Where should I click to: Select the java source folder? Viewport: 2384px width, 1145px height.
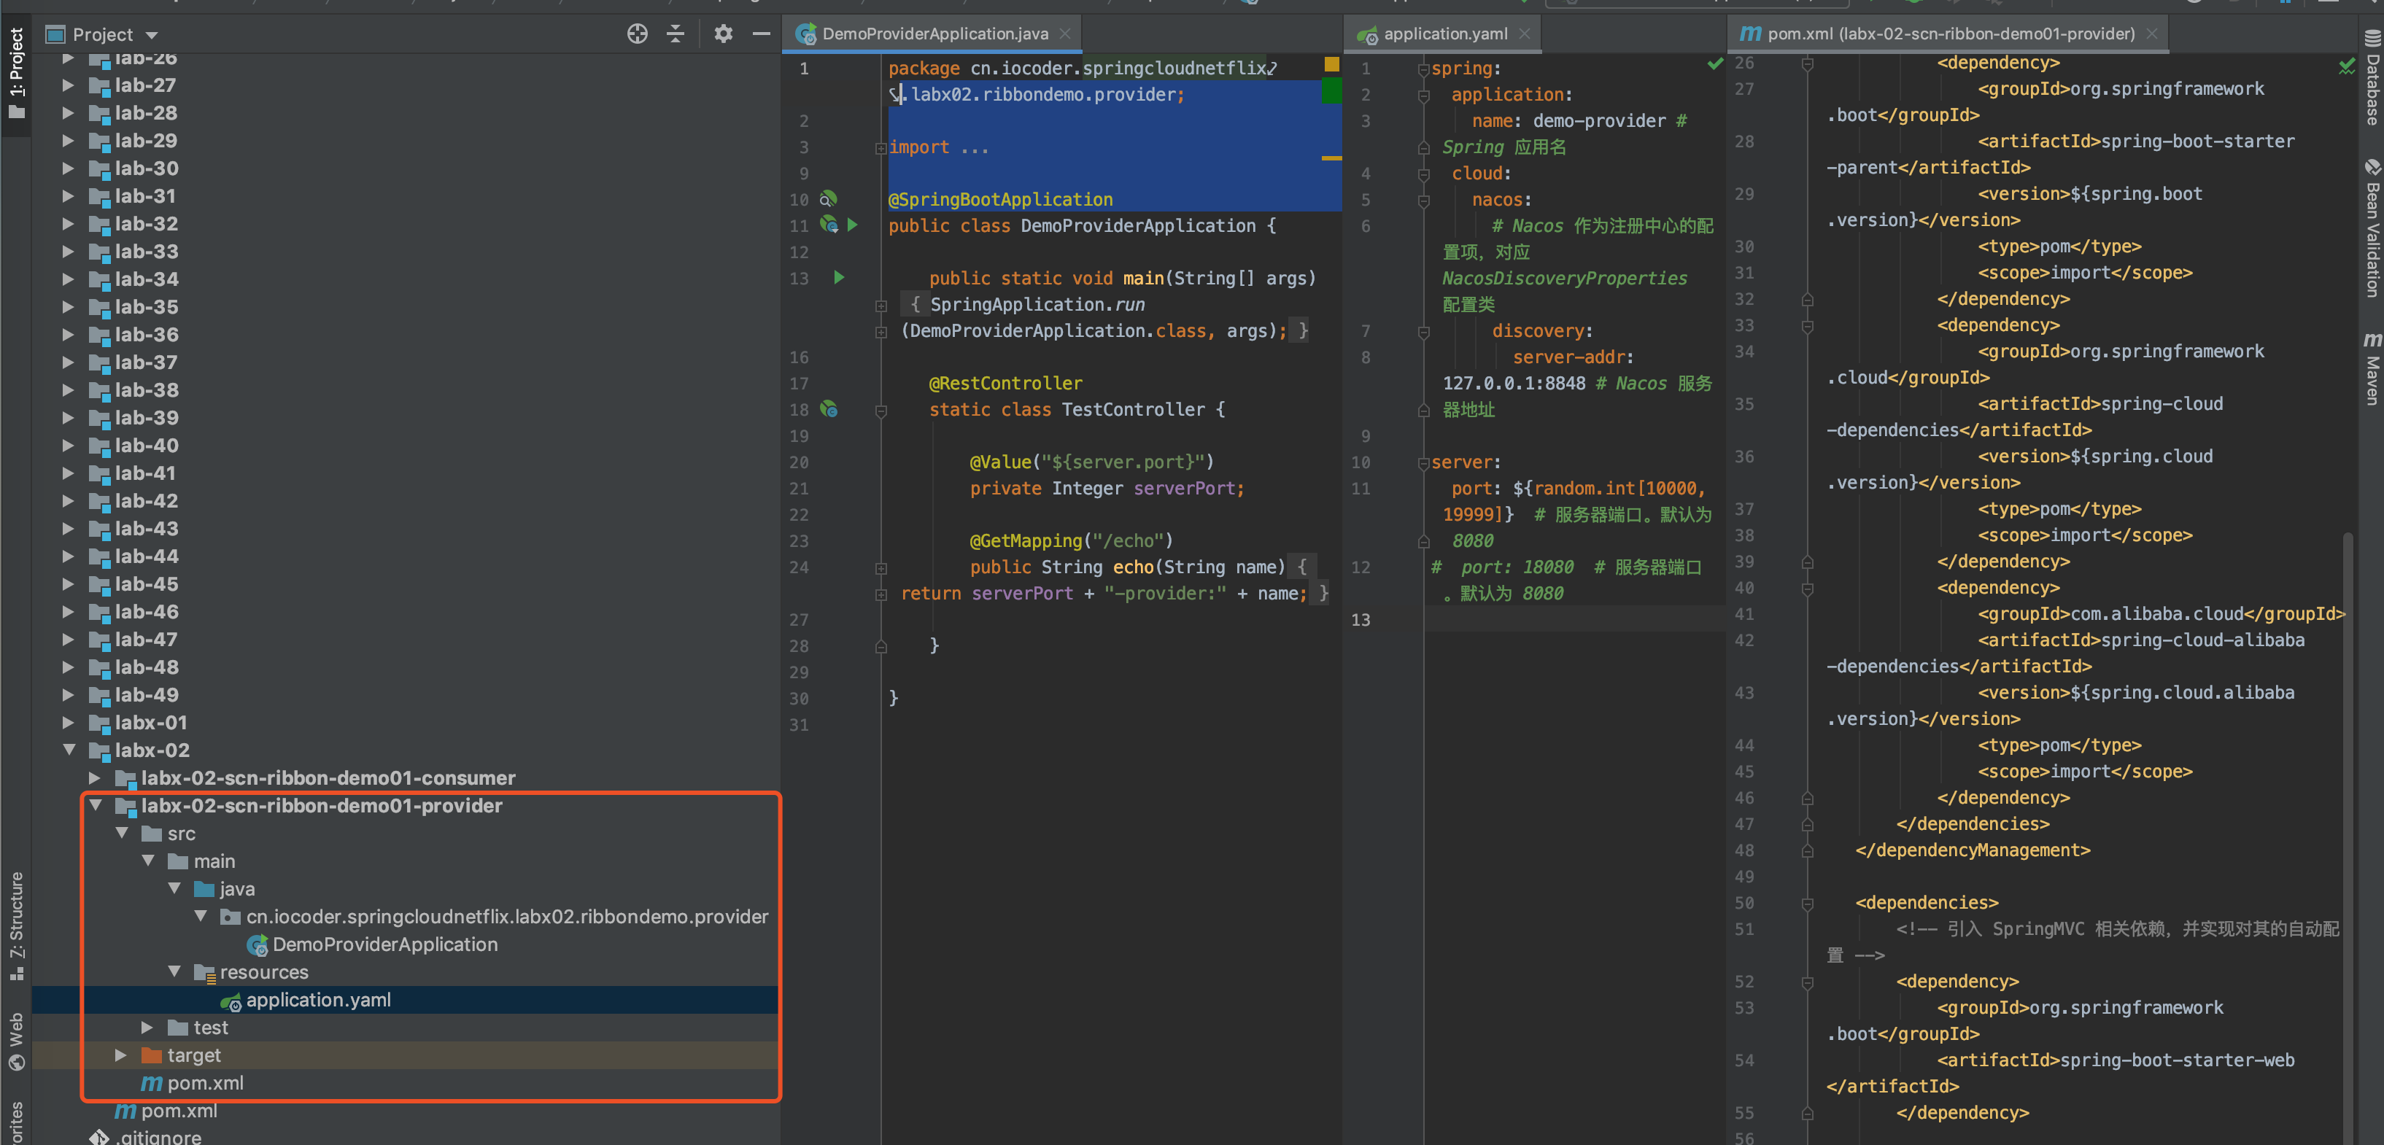click(x=237, y=889)
